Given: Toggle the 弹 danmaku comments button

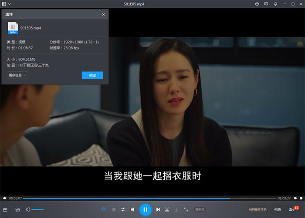Looking at the screenshot, I should (114, 209).
